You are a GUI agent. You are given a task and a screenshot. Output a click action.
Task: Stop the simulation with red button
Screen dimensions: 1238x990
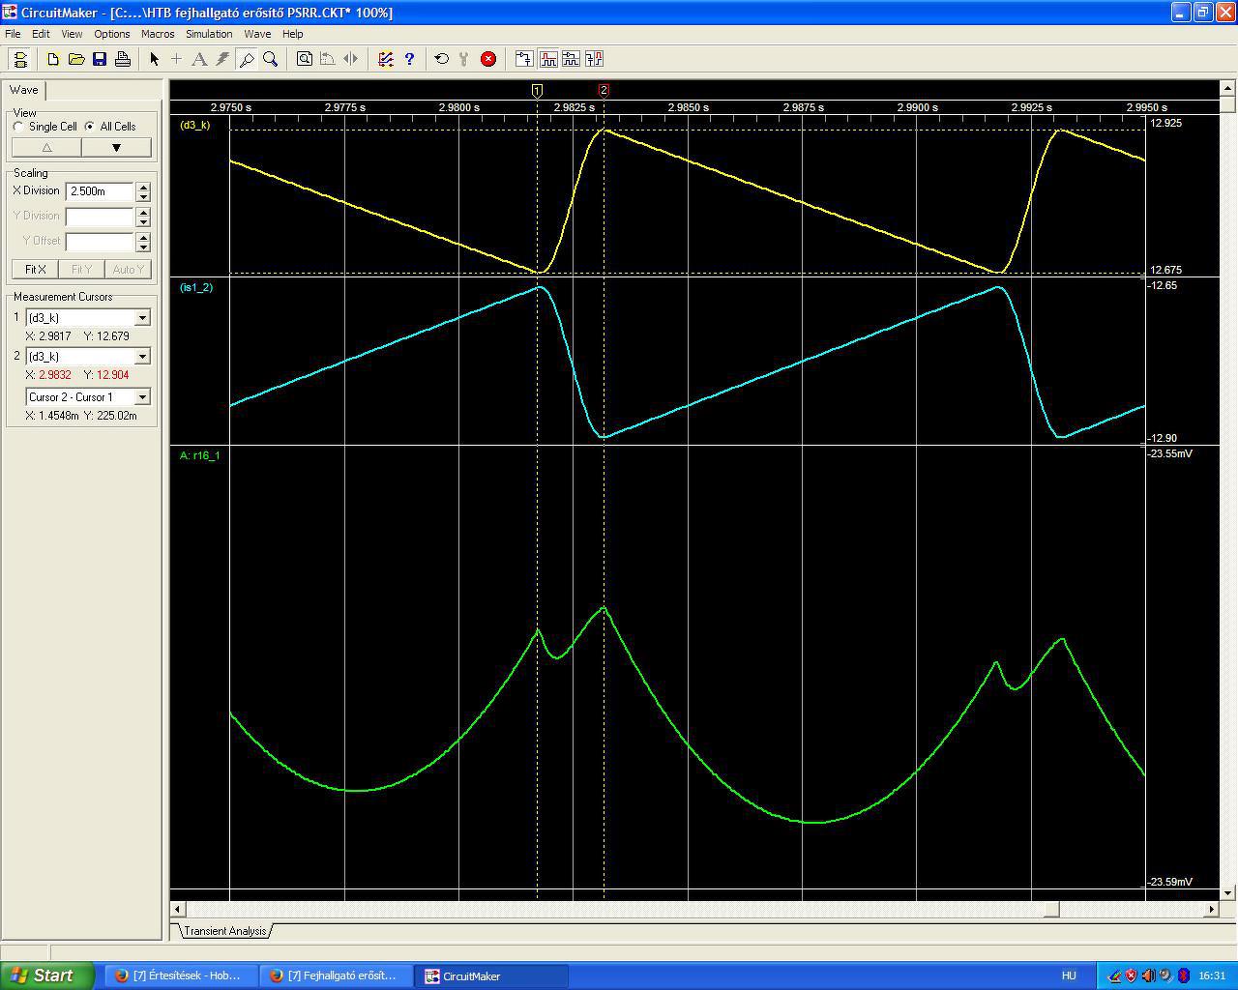point(488,59)
